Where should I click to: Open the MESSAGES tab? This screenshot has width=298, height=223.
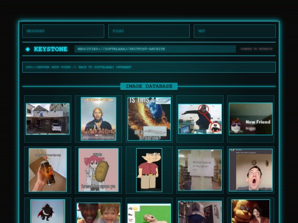coord(63,31)
